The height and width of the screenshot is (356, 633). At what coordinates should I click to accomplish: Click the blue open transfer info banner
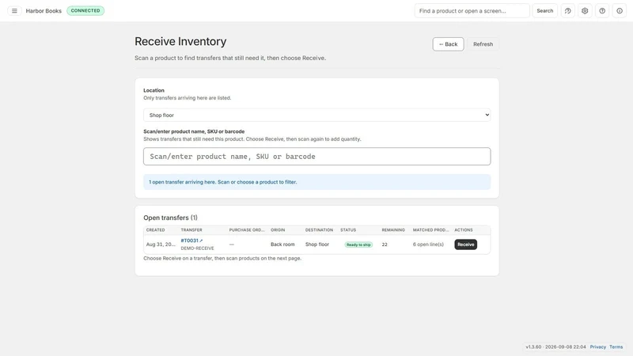tap(317, 182)
